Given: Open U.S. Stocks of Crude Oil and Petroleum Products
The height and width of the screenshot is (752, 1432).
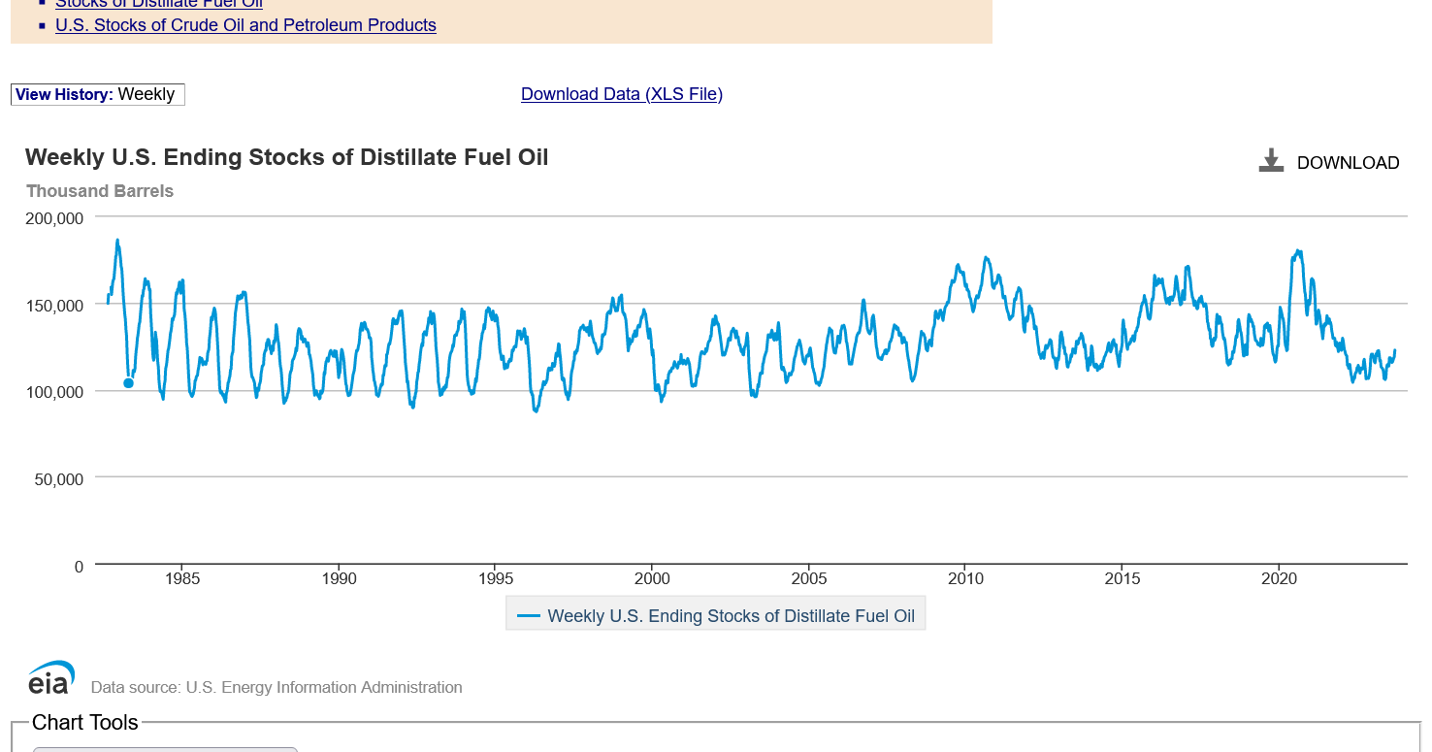Looking at the screenshot, I should click(x=245, y=25).
